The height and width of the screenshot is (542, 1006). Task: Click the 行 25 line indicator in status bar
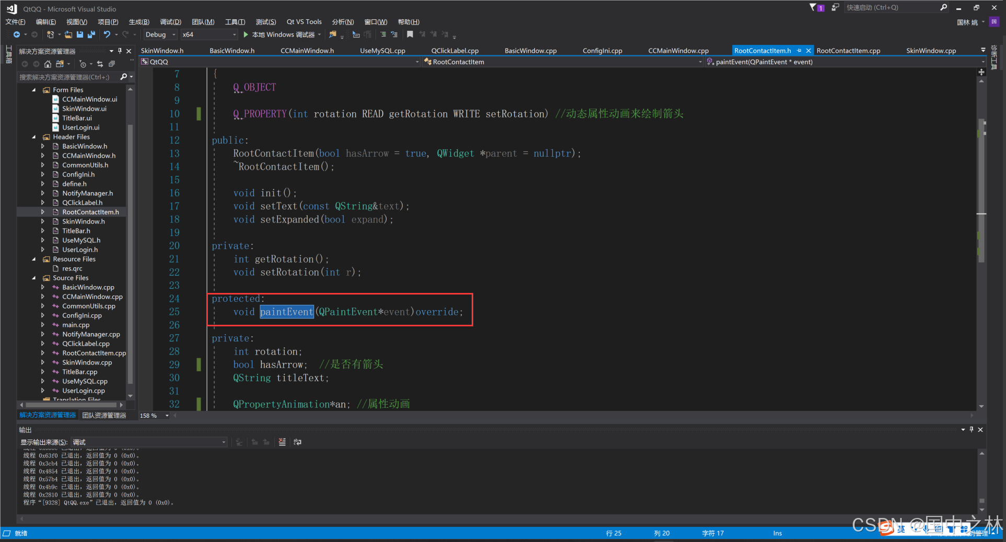(614, 533)
